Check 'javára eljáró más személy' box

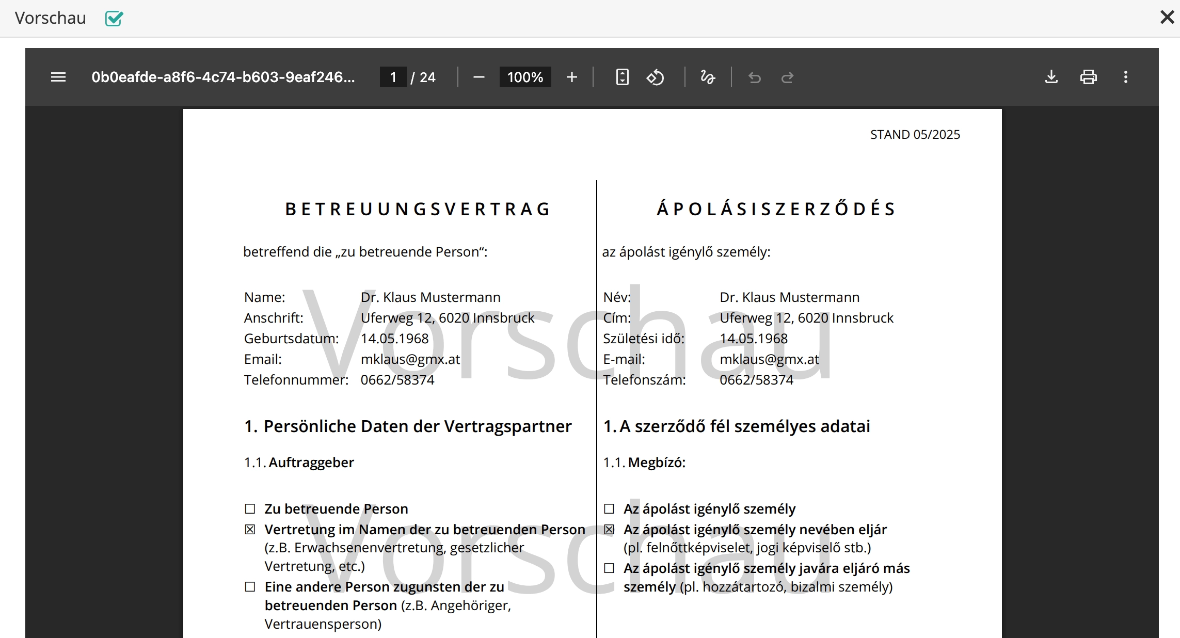click(609, 568)
